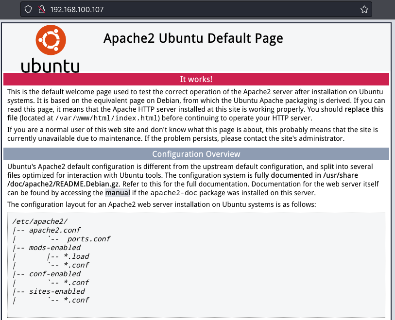Click the bold 'replace this file' text
This screenshot has width=395, height=320.
[365, 110]
